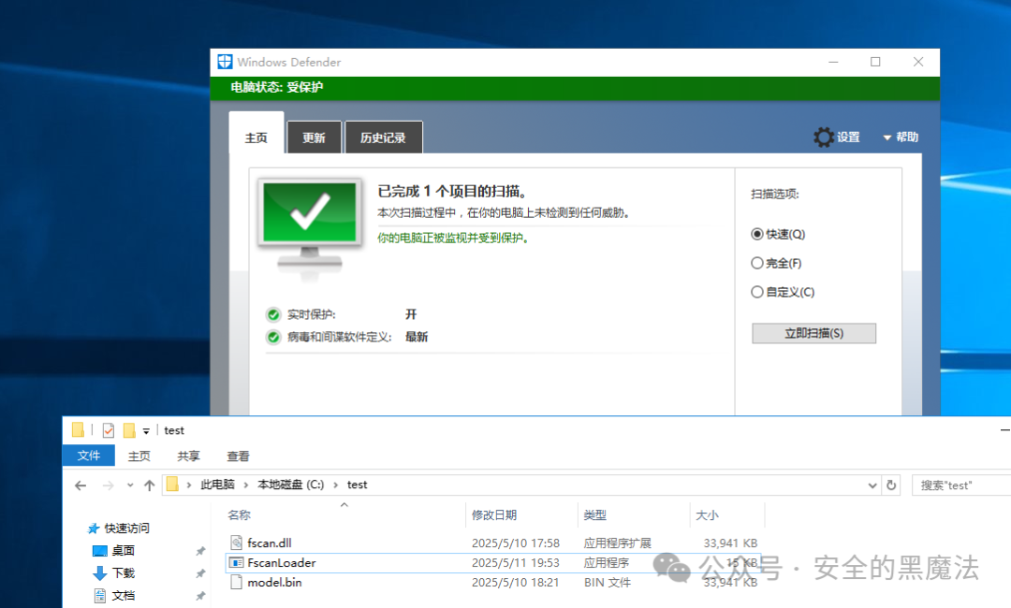This screenshot has height=608, width=1011.
Task: Go back in the Explorer window
Action: [81, 485]
